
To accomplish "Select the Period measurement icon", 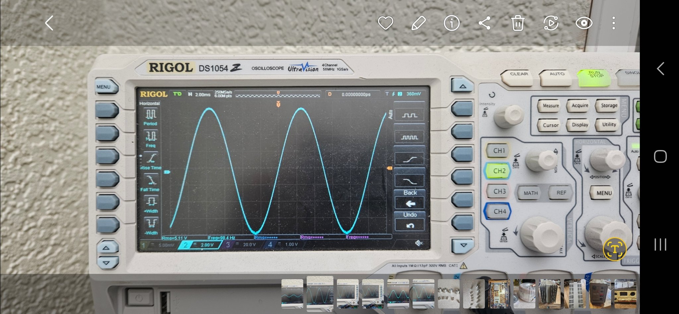I will click(151, 118).
